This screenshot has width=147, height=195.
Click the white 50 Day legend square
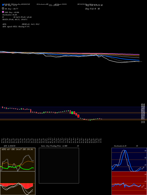pos(3,9)
